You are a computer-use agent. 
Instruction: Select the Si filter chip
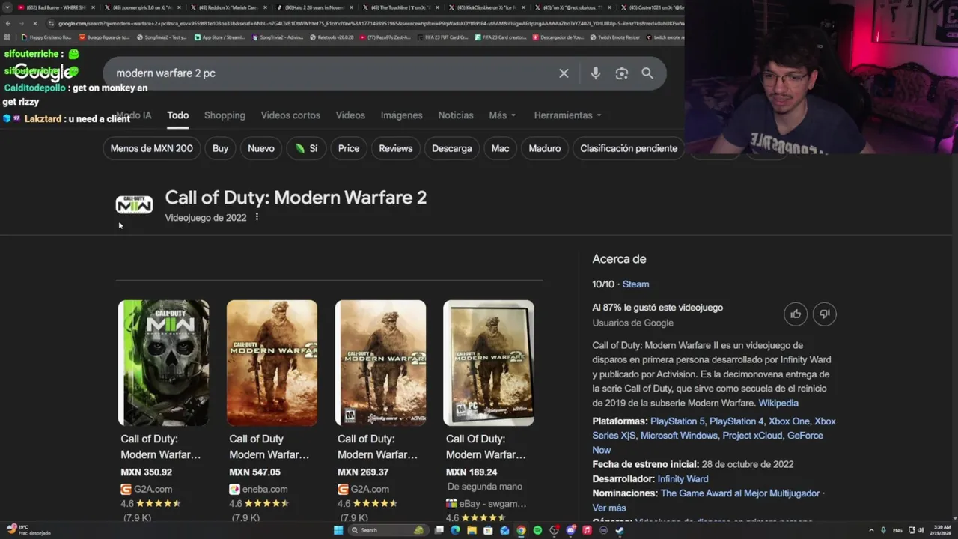pyautogui.click(x=306, y=148)
